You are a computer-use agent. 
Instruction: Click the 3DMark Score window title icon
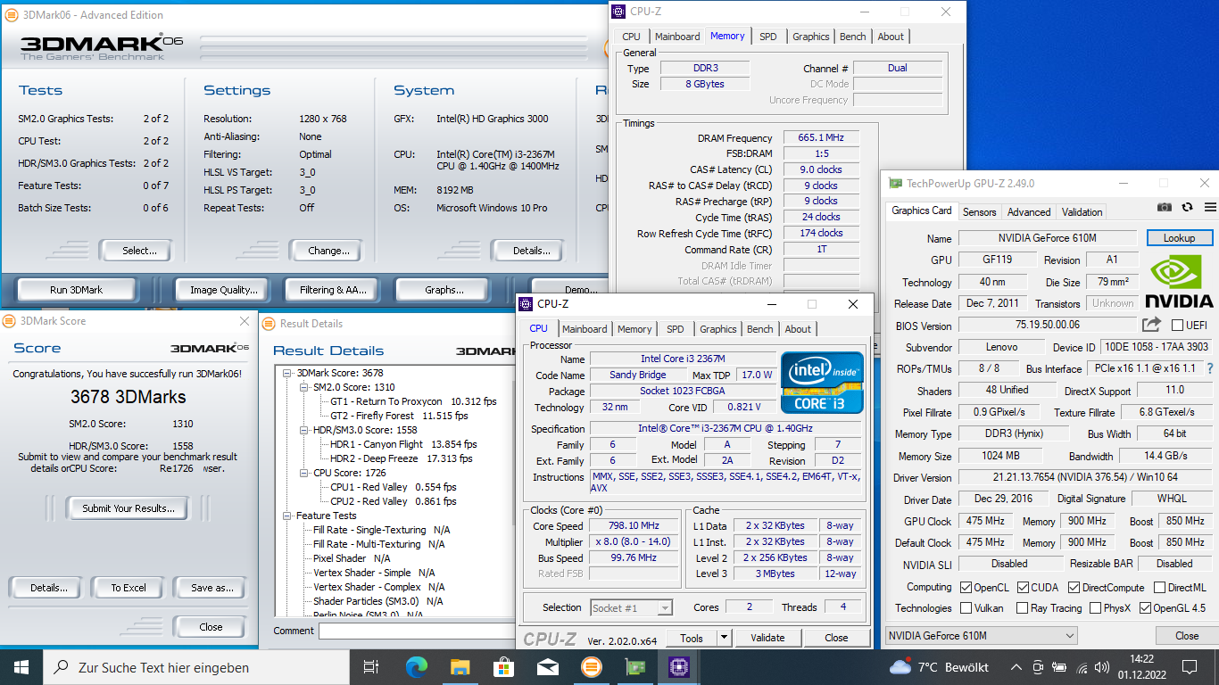(x=9, y=321)
